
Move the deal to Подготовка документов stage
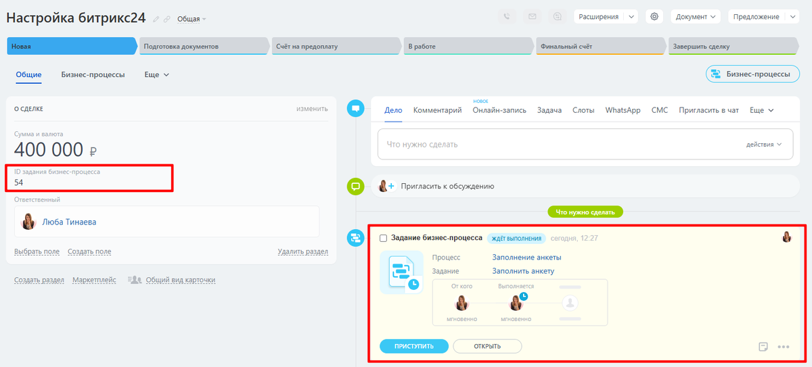coord(204,46)
